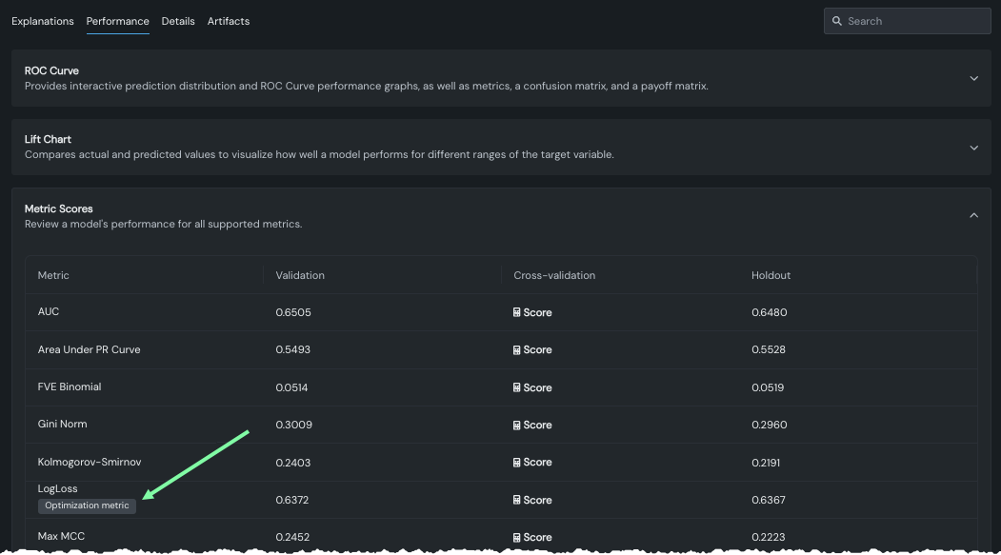Viewport: 1001px width, 555px height.
Task: Click calculator icon in LogLoss row
Action: [x=517, y=500]
